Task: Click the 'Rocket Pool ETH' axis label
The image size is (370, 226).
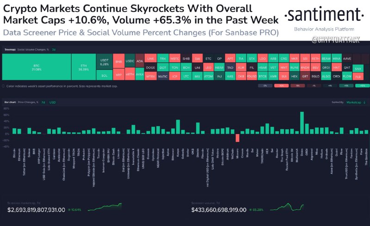Action: click(287, 159)
